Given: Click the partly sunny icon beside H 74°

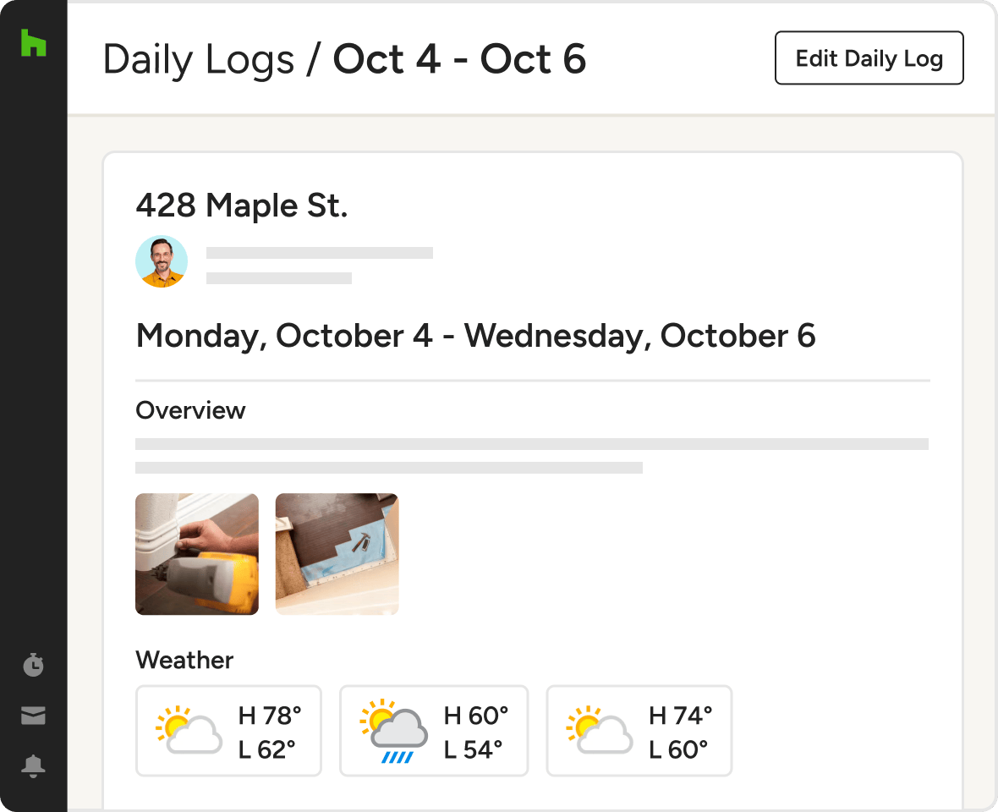Looking at the screenshot, I should (x=599, y=731).
